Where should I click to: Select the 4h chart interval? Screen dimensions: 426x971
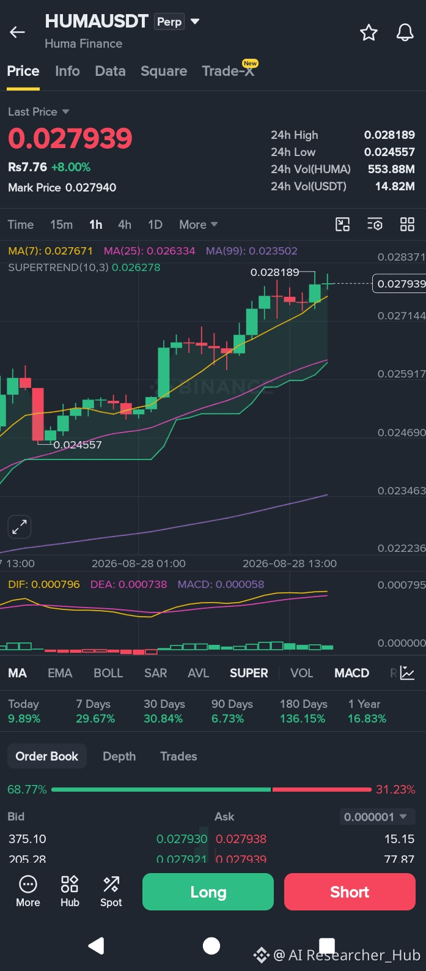pos(125,225)
